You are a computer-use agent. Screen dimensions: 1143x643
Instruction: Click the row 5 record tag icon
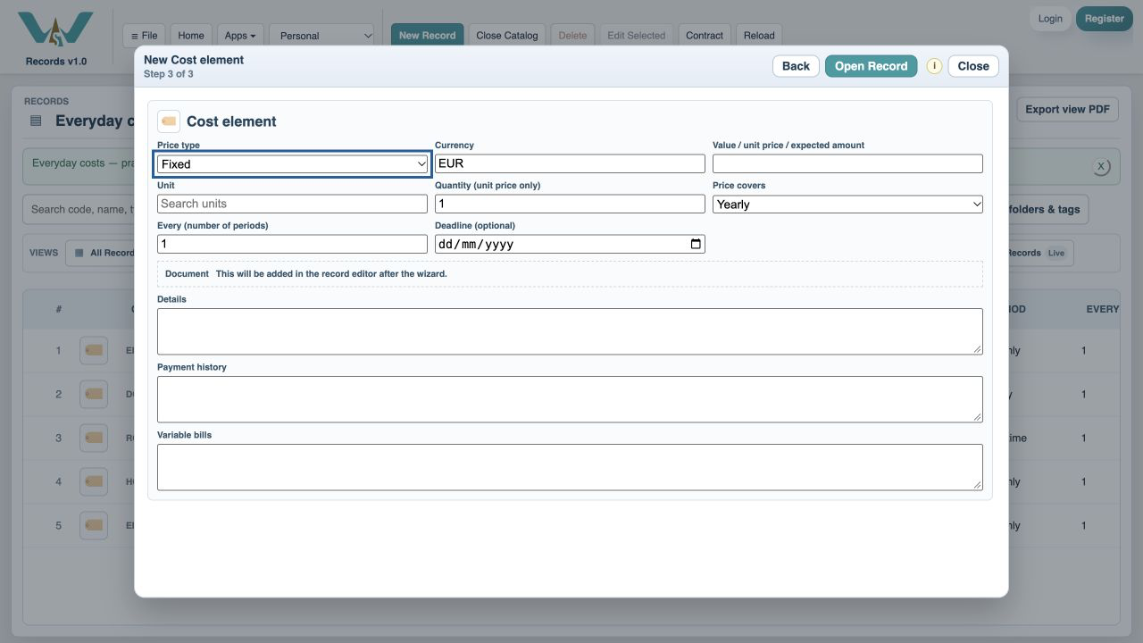pos(94,525)
